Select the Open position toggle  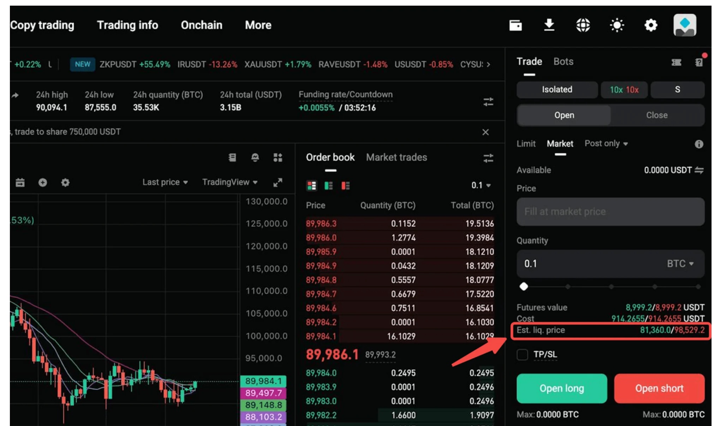[x=564, y=115]
